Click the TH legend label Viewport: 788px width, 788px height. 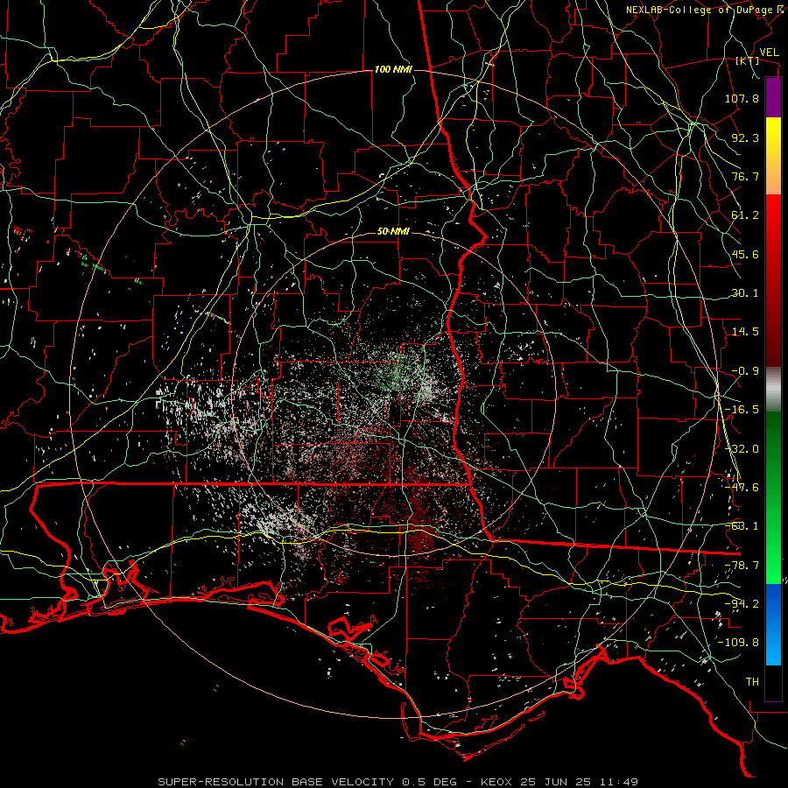coord(752,682)
